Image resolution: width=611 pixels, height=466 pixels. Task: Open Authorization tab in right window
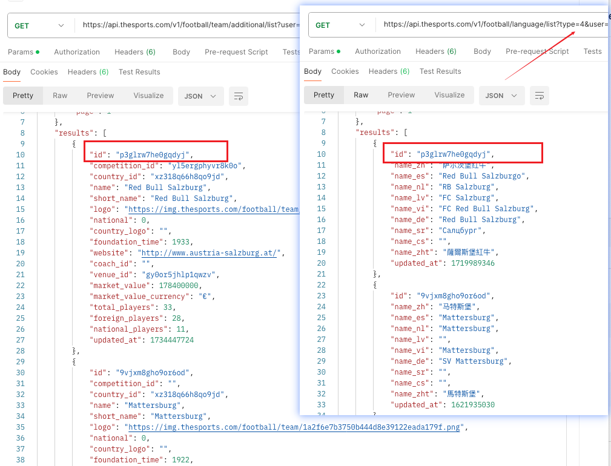click(x=378, y=51)
